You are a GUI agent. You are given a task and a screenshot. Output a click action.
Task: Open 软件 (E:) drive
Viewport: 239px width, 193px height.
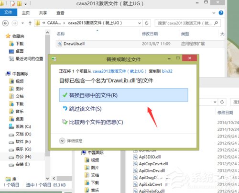point(20,142)
